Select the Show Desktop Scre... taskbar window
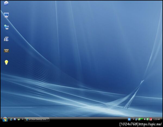The image size is (163, 127). point(37,119)
